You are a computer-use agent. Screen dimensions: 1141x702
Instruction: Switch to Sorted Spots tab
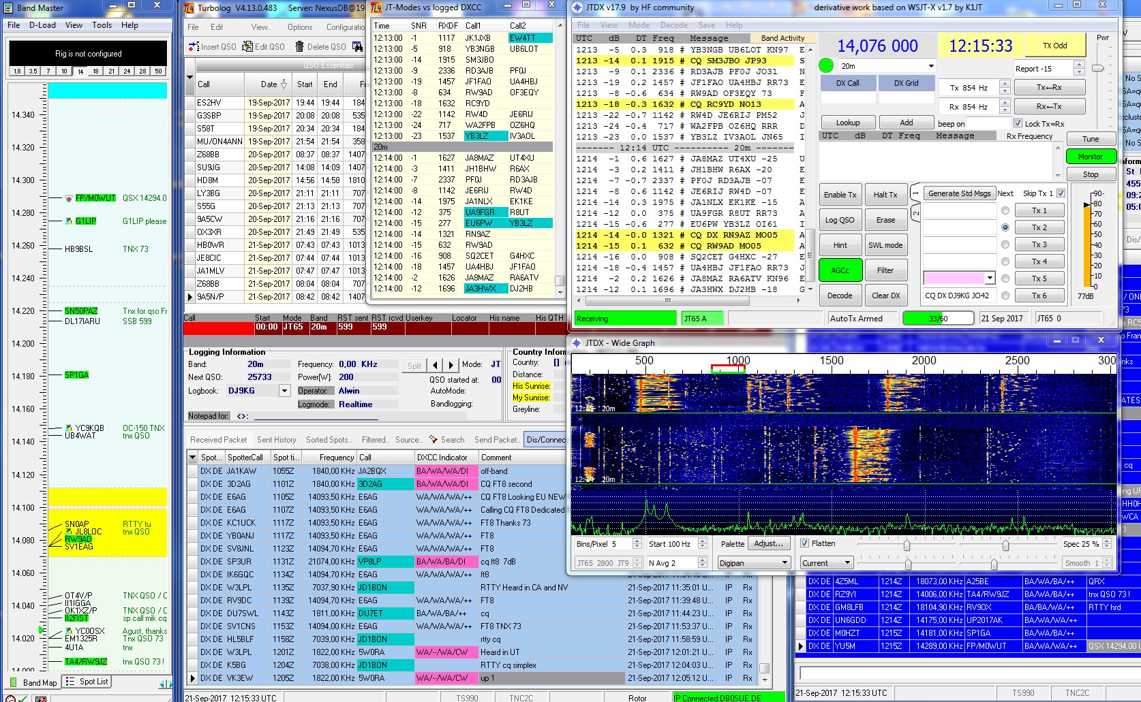pyautogui.click(x=328, y=440)
